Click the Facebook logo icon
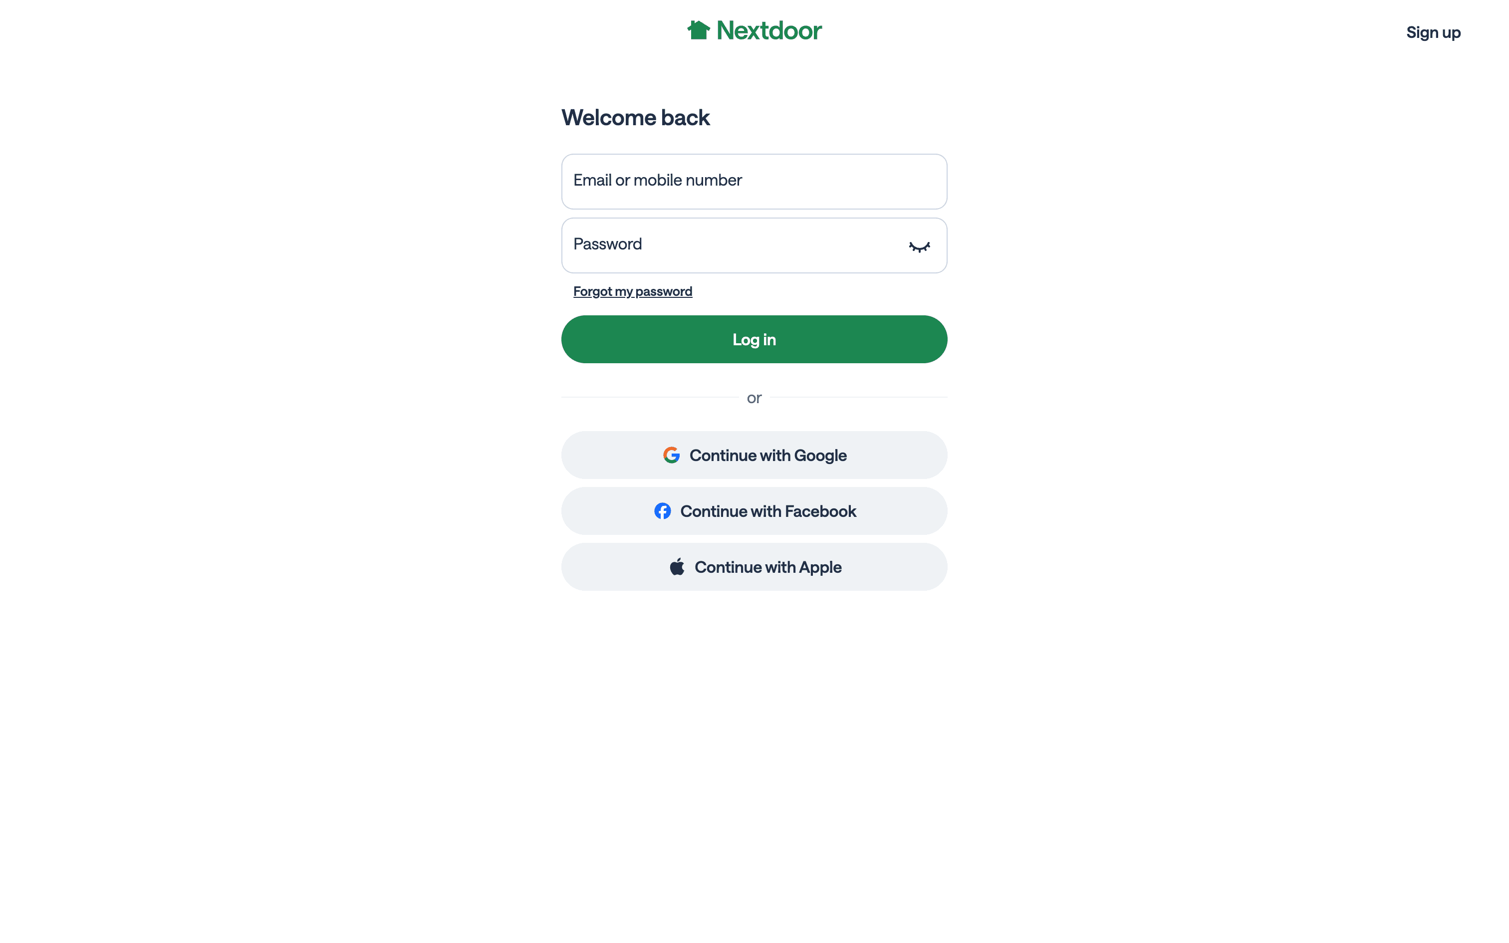 pyautogui.click(x=662, y=511)
